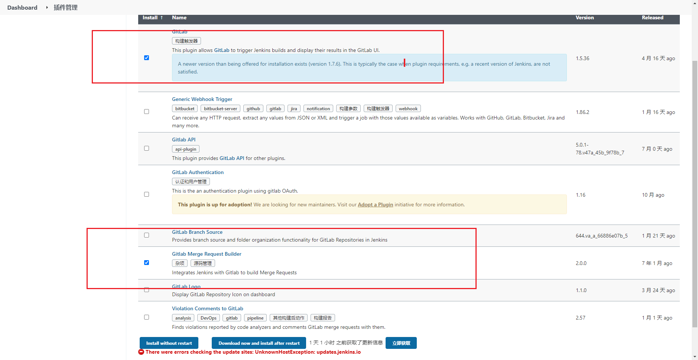
Task: Click the release date 7 年 1 月 ago
Action: 657,263
